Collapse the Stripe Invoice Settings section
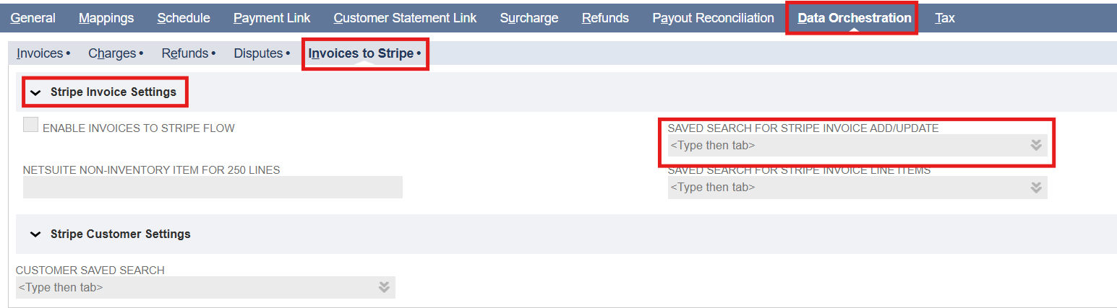 click(35, 92)
